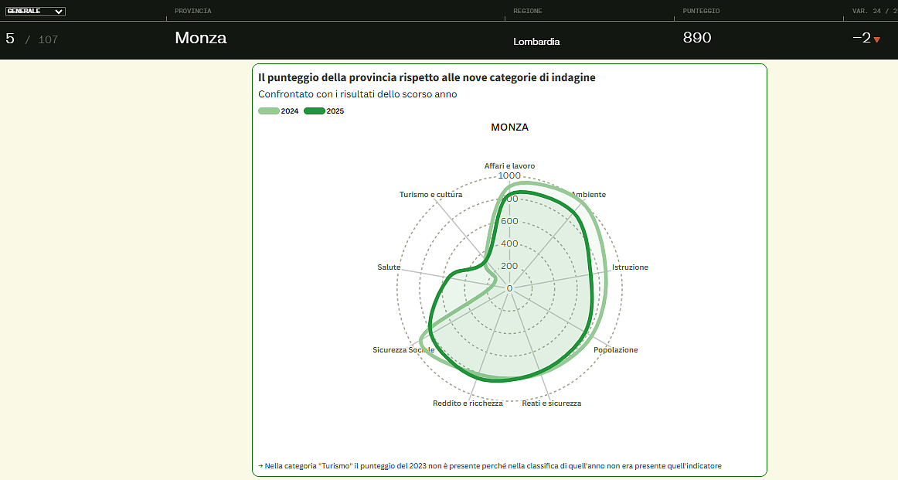Select the 890 score value

697,38
